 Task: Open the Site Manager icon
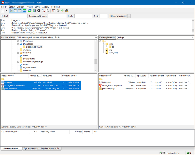[3, 11]
